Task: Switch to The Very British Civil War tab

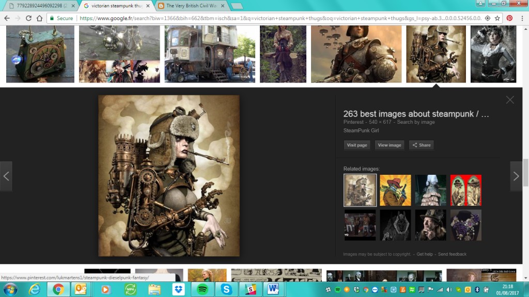Action: coord(191,6)
